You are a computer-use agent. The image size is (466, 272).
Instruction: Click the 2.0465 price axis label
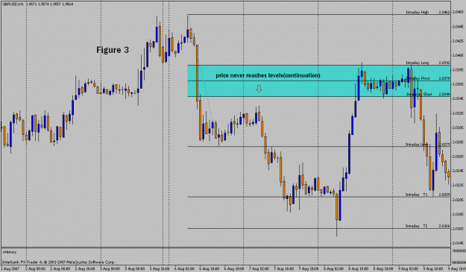458,12
